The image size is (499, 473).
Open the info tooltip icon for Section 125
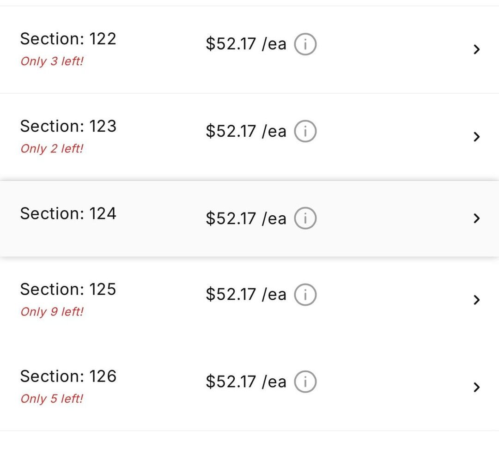tap(305, 294)
